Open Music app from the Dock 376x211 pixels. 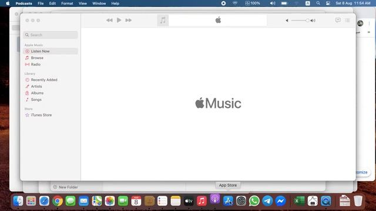[202, 201]
